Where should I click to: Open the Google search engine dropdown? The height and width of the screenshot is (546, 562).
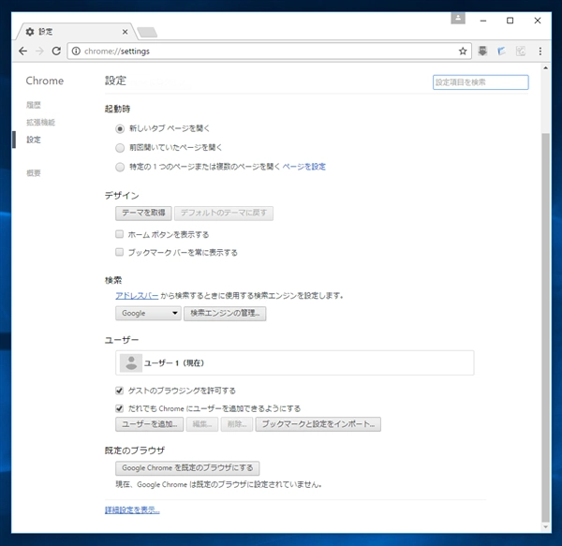pyautogui.click(x=148, y=313)
